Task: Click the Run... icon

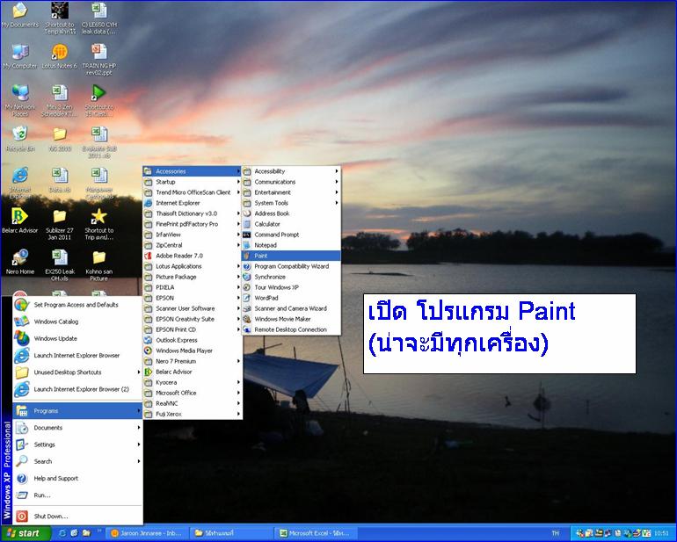Action: (22, 495)
